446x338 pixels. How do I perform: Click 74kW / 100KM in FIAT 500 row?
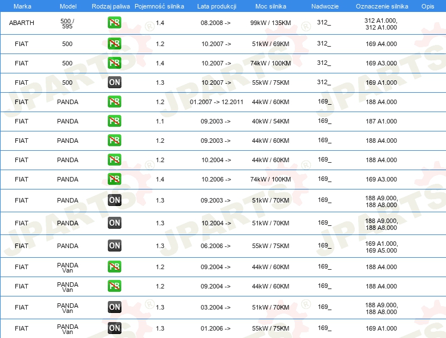(x=270, y=63)
